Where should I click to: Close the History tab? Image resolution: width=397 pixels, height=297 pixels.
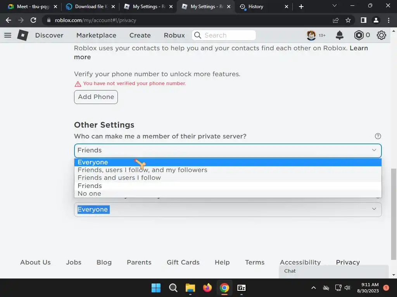click(287, 7)
